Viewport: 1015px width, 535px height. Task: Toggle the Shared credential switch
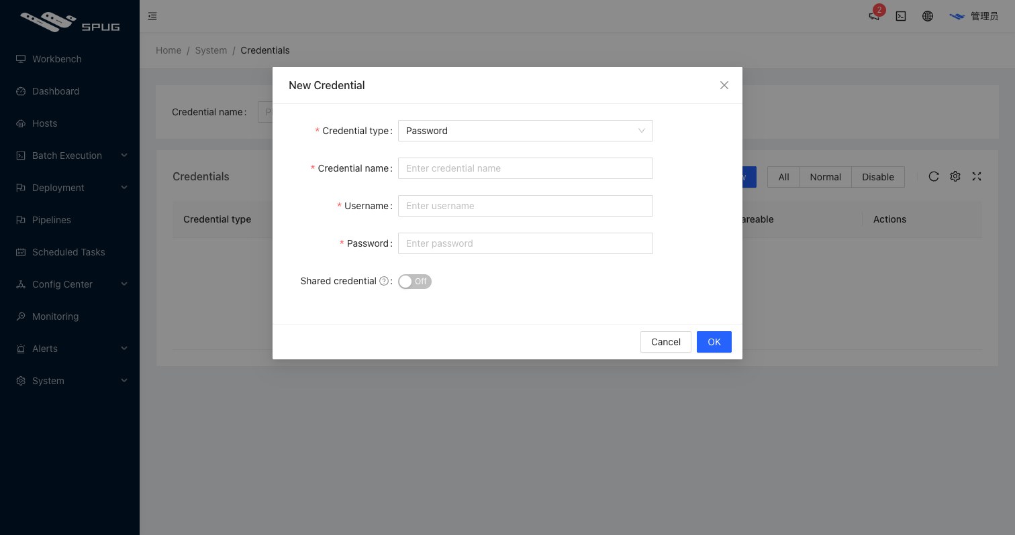click(415, 282)
